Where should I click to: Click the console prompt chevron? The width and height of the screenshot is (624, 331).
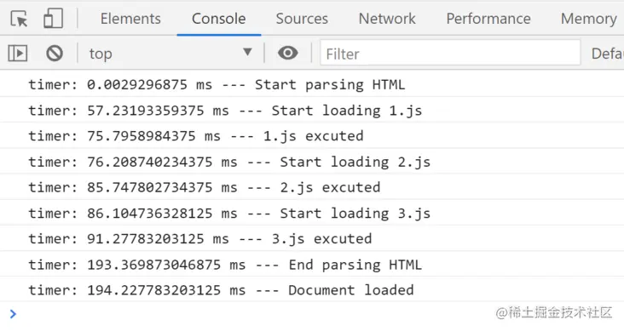click(13, 314)
